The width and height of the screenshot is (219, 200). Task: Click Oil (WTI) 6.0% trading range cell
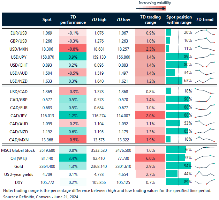click(150, 158)
